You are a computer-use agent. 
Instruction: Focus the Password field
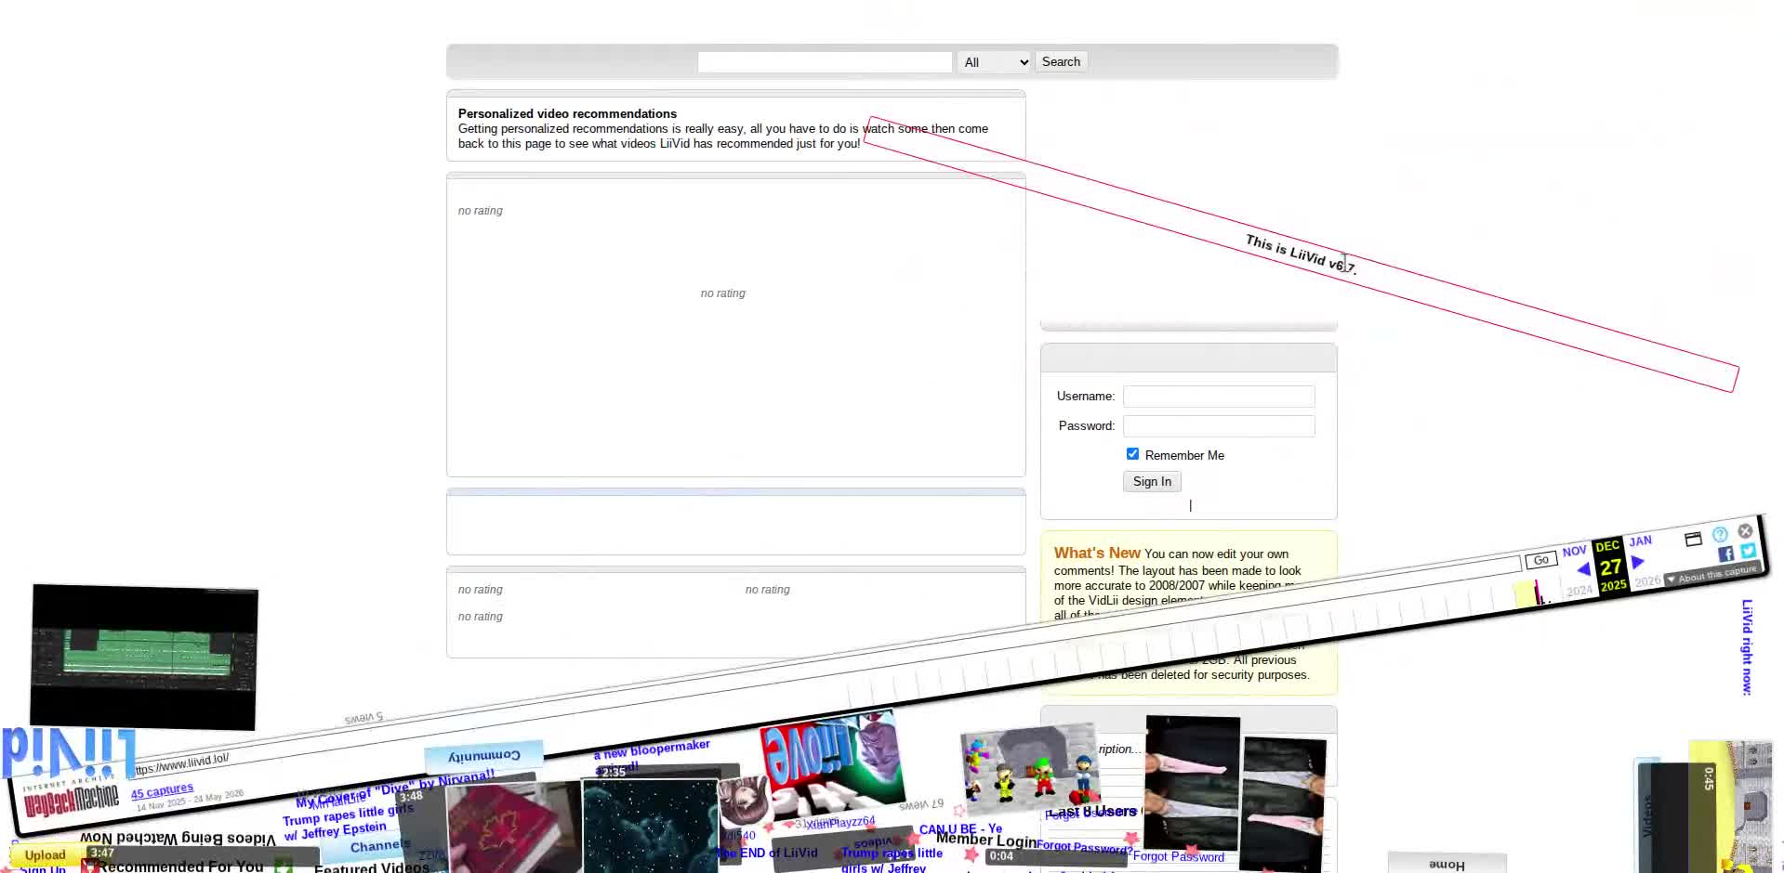point(1219,426)
